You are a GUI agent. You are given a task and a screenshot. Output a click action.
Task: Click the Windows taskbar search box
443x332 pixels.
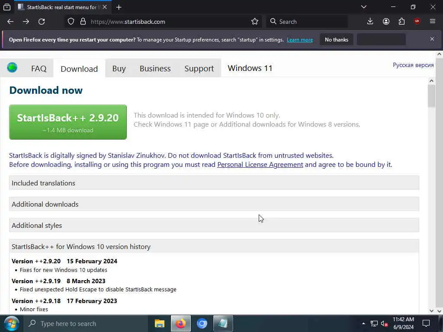tap(87, 323)
